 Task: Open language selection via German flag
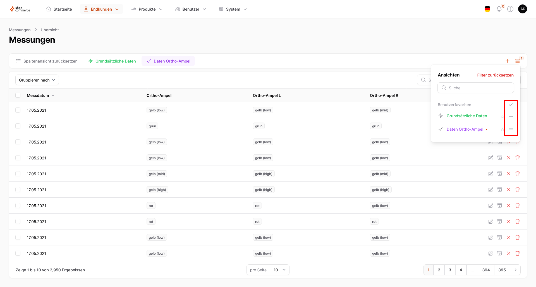487,9
